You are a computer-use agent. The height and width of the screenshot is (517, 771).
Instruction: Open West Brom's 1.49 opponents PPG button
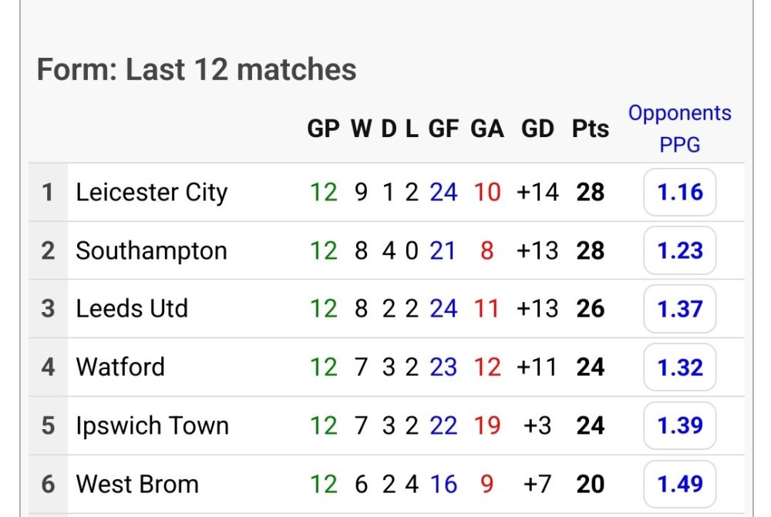coord(679,485)
